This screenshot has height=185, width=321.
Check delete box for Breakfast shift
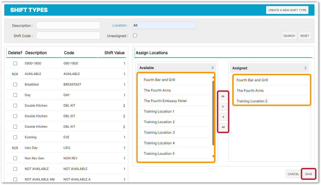point(15,85)
